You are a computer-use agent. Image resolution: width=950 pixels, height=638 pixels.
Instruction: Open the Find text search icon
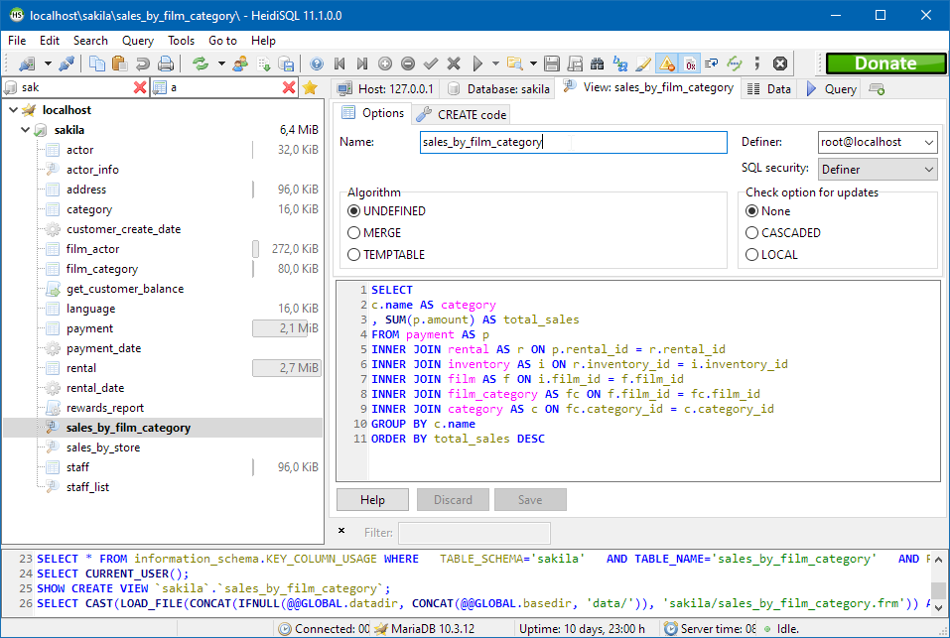click(x=599, y=62)
